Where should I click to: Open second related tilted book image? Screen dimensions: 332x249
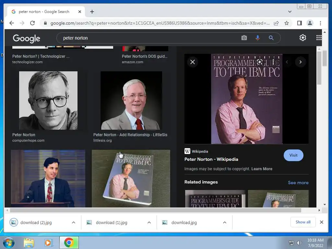coord(278,199)
